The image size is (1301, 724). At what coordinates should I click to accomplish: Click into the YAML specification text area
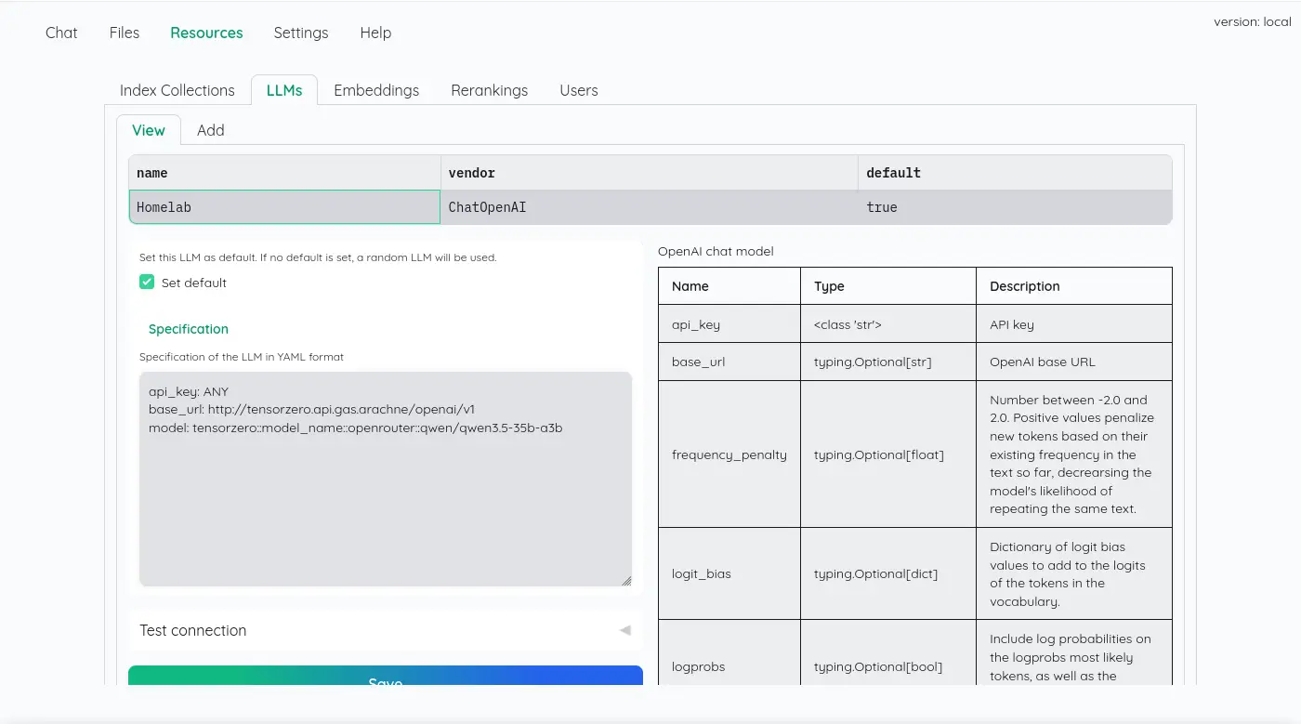click(x=385, y=493)
